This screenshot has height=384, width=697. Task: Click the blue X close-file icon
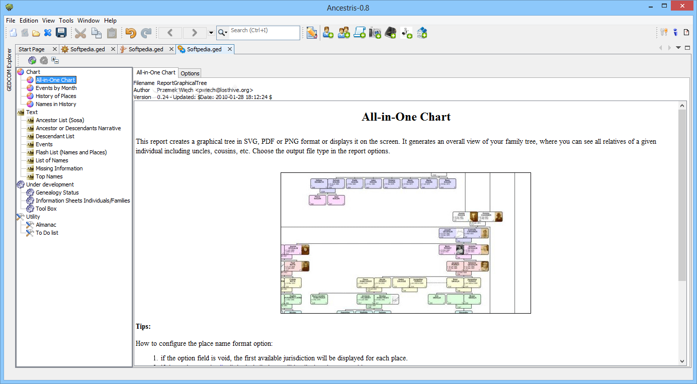pos(48,33)
